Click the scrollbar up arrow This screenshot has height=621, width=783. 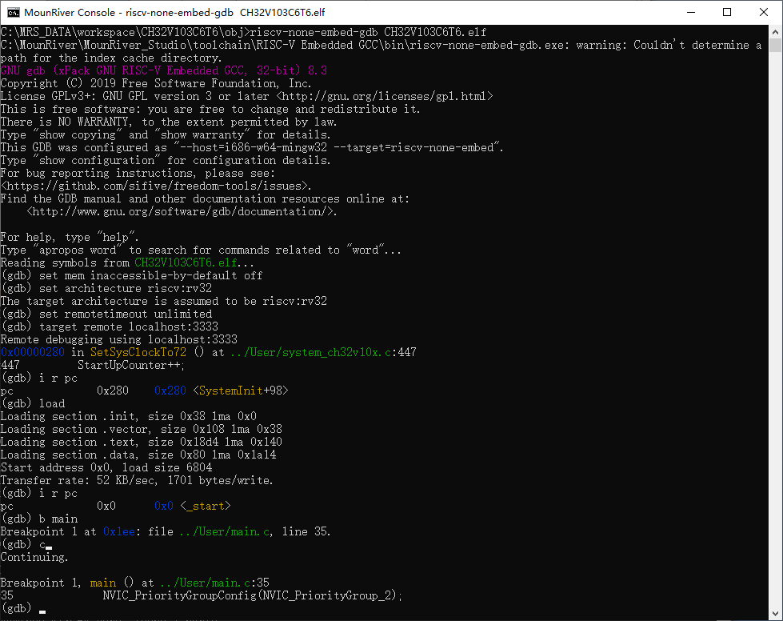tap(775, 31)
